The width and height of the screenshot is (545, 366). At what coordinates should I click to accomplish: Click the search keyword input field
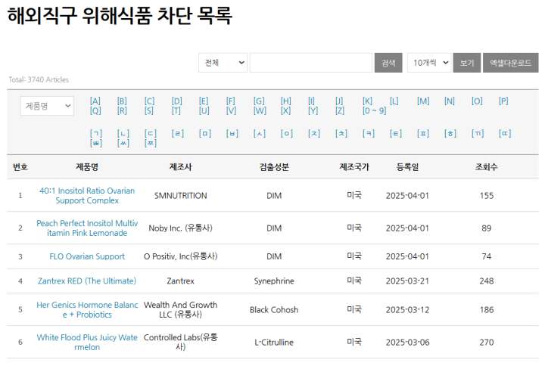tap(311, 63)
